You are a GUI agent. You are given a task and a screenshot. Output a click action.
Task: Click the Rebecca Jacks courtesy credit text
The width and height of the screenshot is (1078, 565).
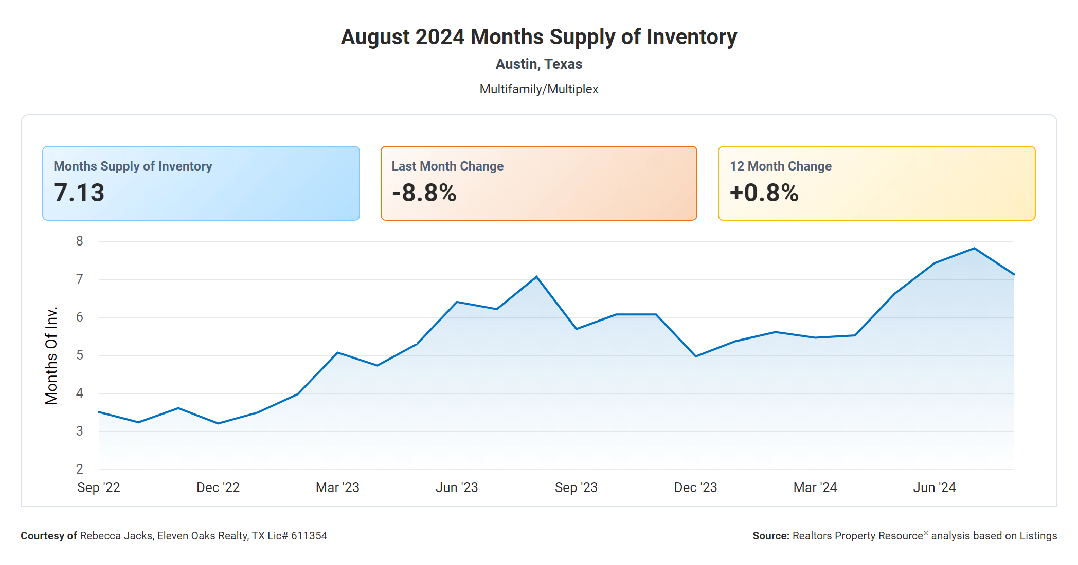pyautogui.click(x=174, y=536)
